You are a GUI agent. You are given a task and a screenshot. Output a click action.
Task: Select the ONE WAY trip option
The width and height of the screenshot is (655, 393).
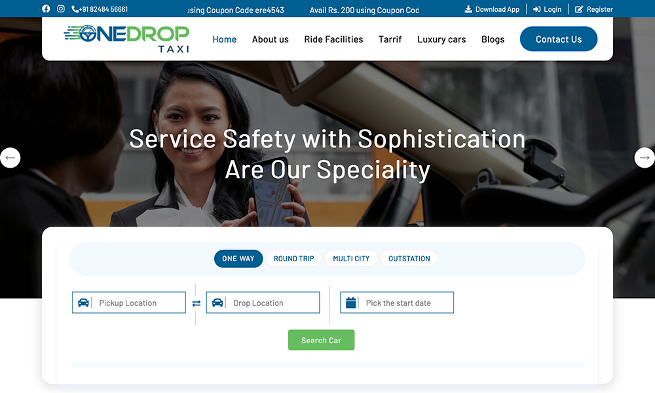(x=238, y=259)
